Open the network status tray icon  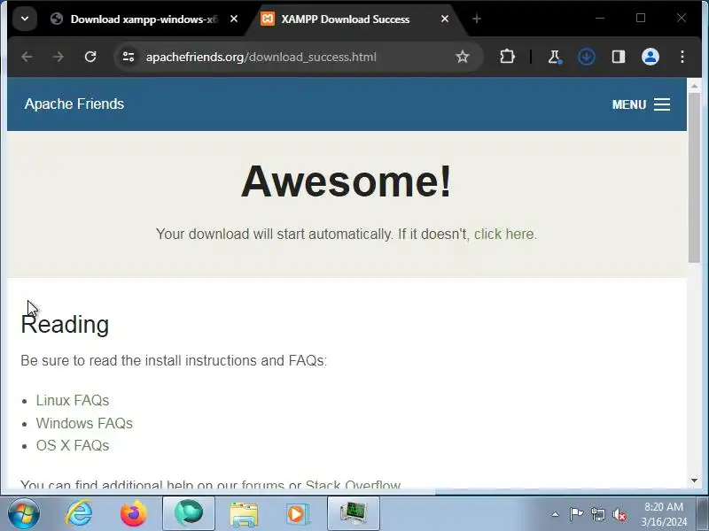click(x=597, y=514)
